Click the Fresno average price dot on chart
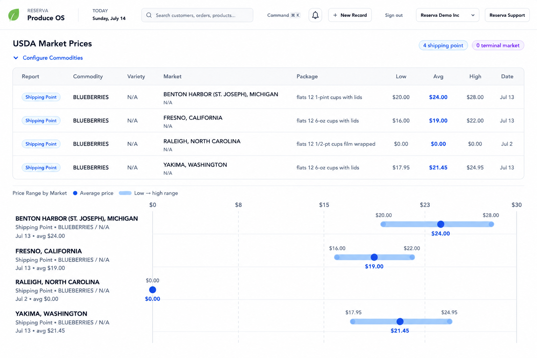 [374, 257]
